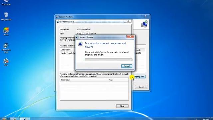Click the System Restore wizard top-right graphic
The height and width of the screenshot is (120, 213).
pyautogui.click(x=144, y=24)
